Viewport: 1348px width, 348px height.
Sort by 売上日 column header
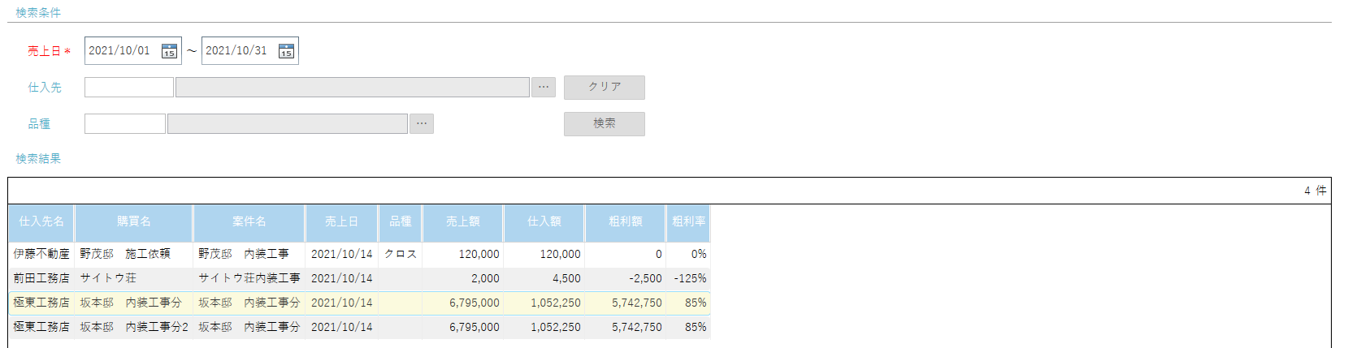pyautogui.click(x=341, y=221)
